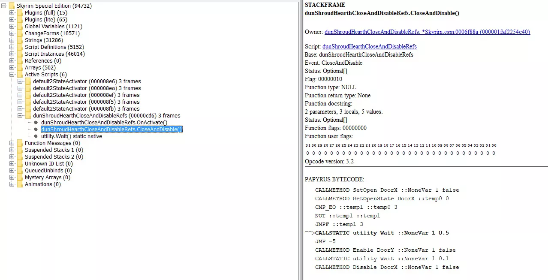Viewport: 548px width, 280px height.
Task: Click the Plugins (full) folder icon
Action: (20, 13)
